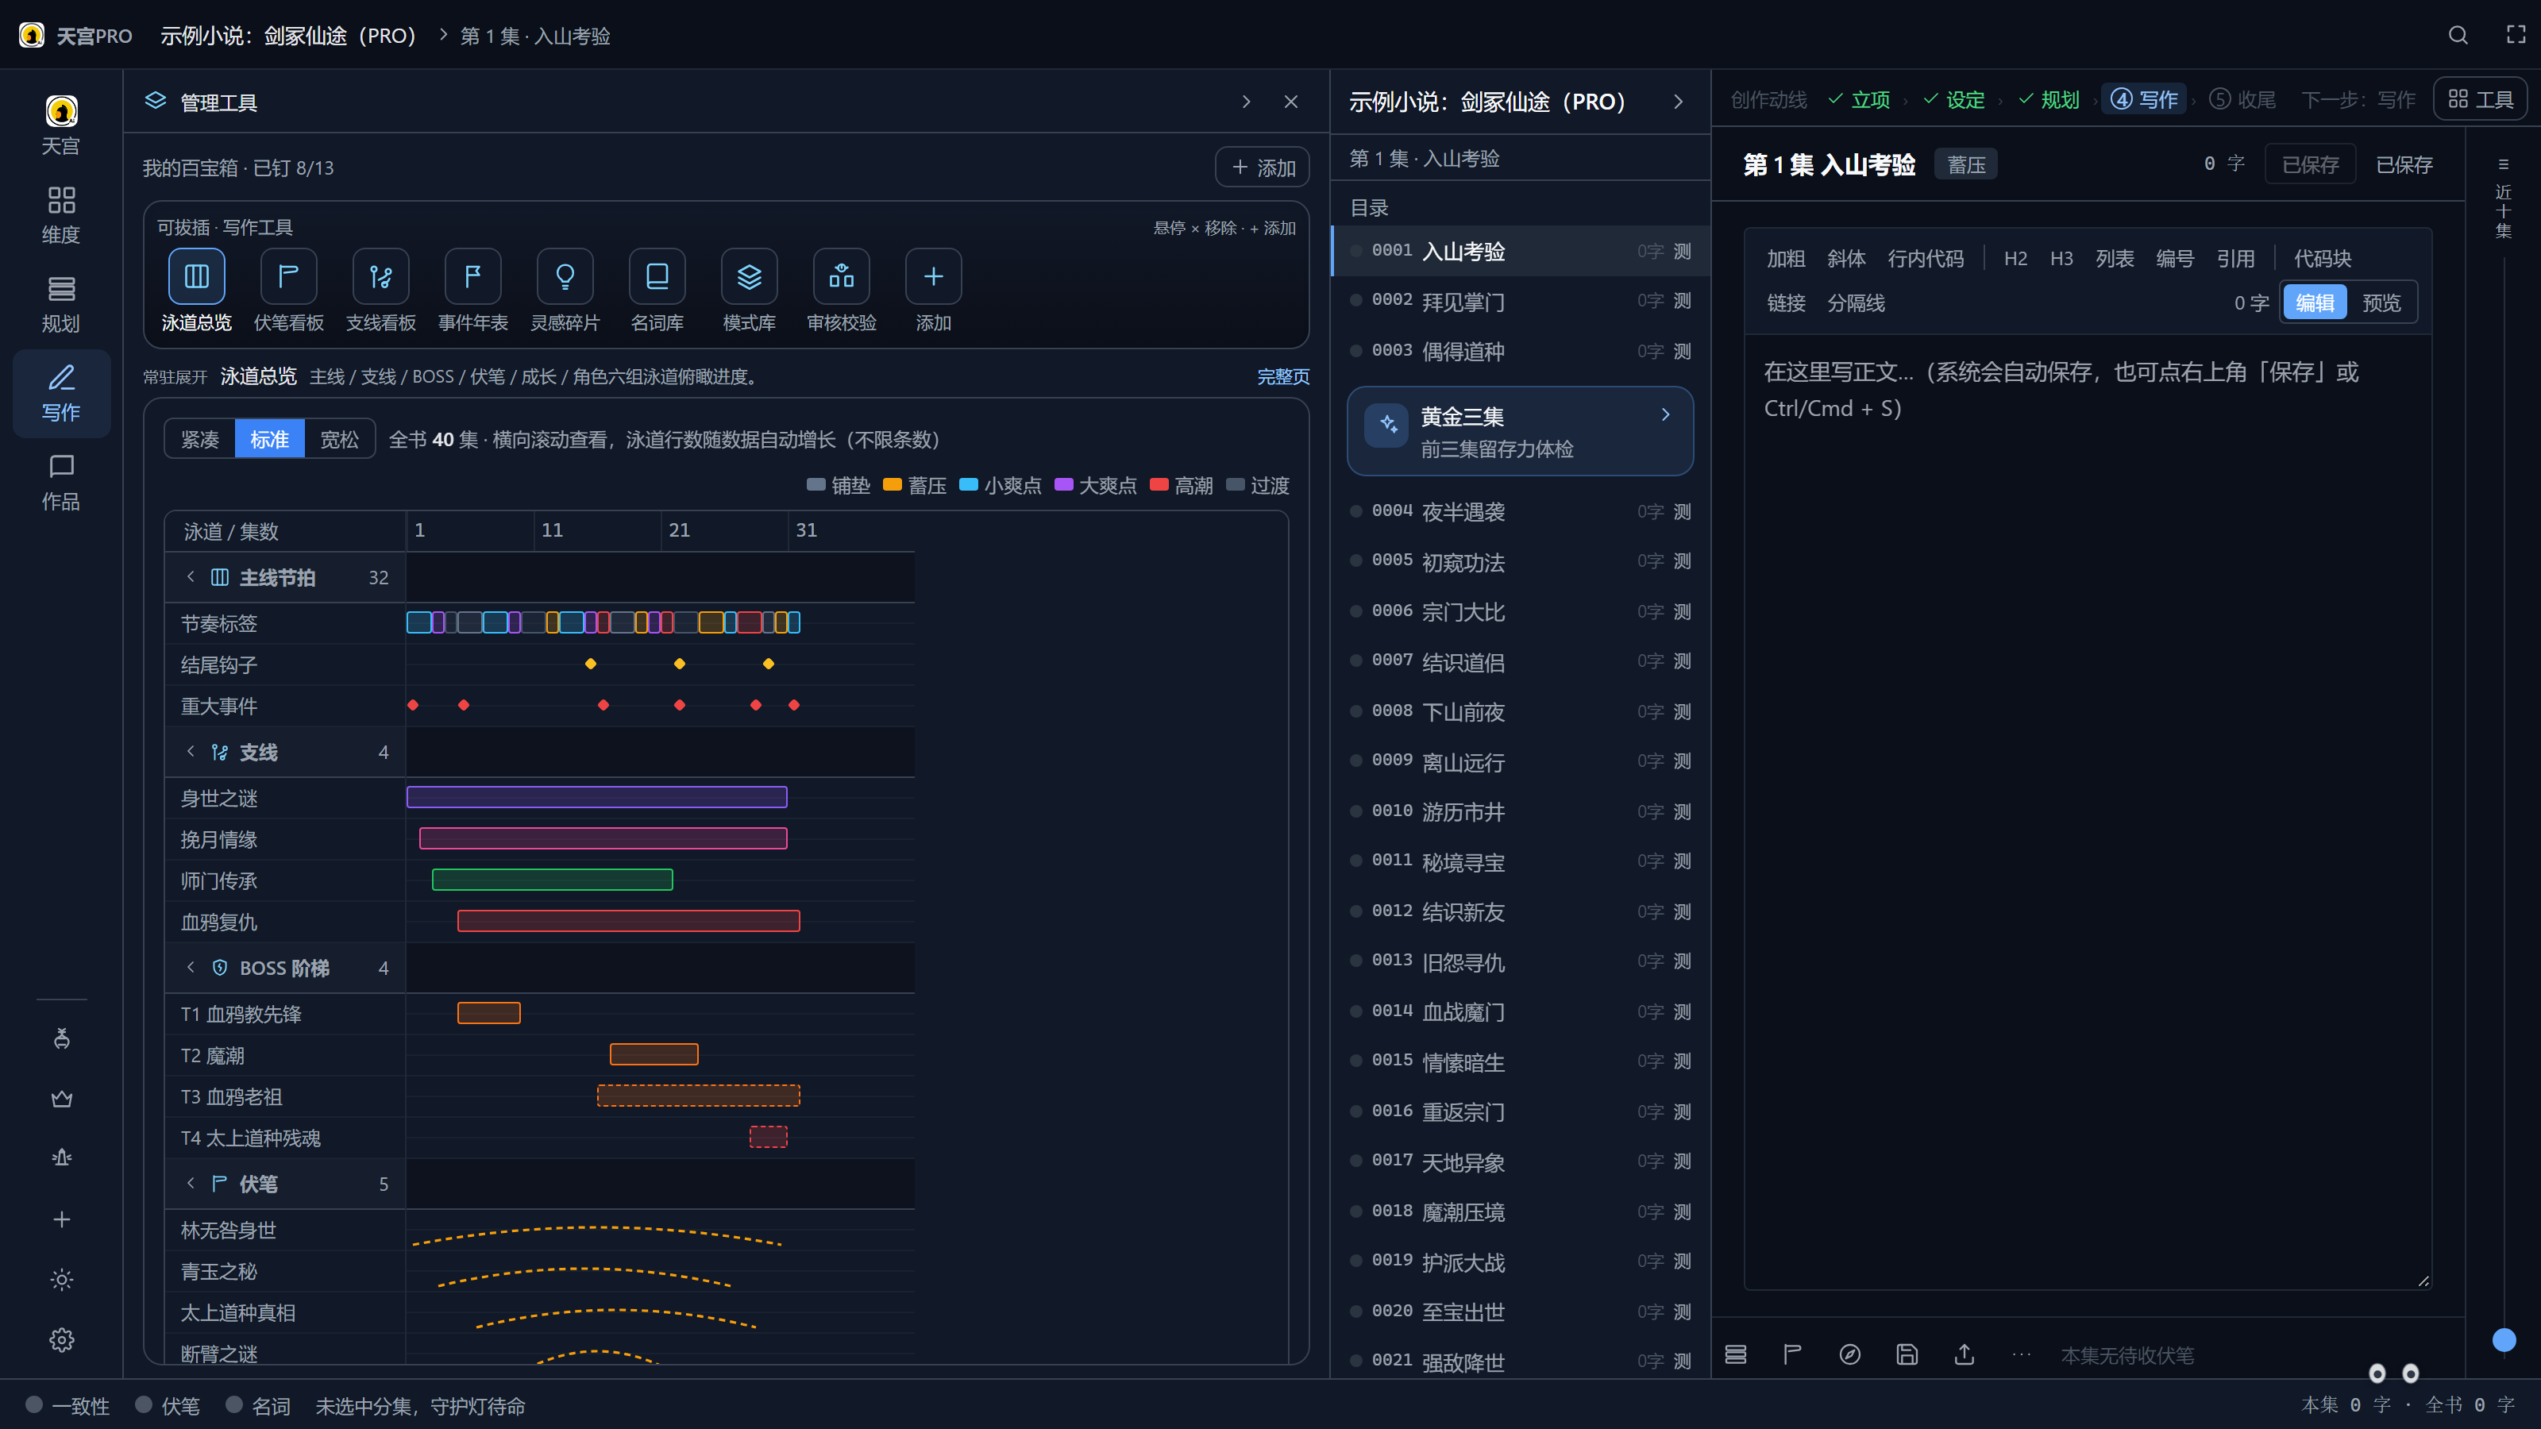2541x1429 pixels.
Task: Open the 支线看板 tool
Action: pos(381,276)
